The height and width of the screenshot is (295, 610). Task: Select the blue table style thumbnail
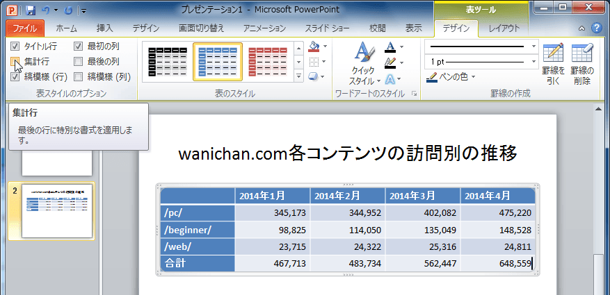(218, 62)
